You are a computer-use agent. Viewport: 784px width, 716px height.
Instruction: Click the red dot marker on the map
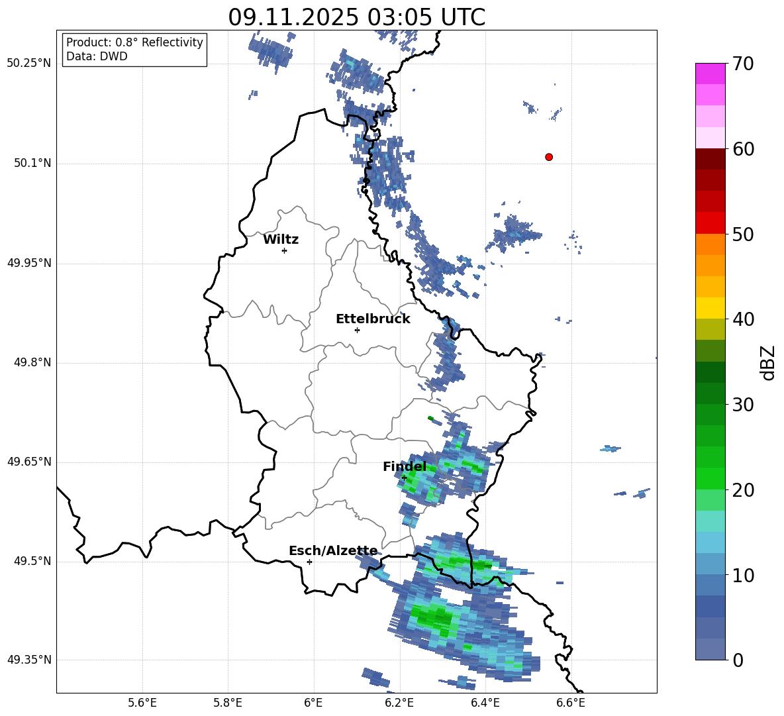[x=548, y=157]
